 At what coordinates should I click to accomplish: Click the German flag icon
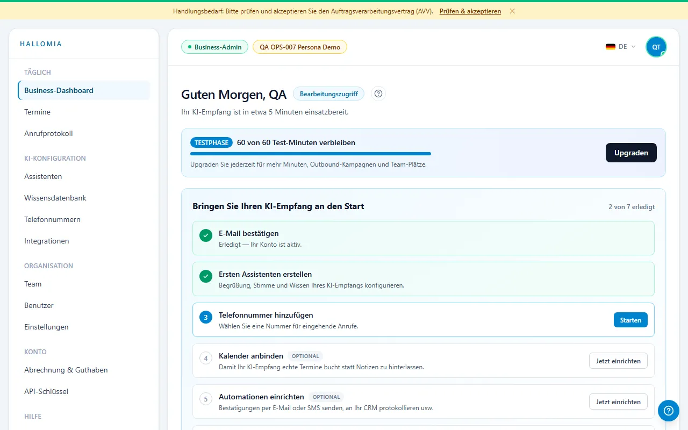611,47
